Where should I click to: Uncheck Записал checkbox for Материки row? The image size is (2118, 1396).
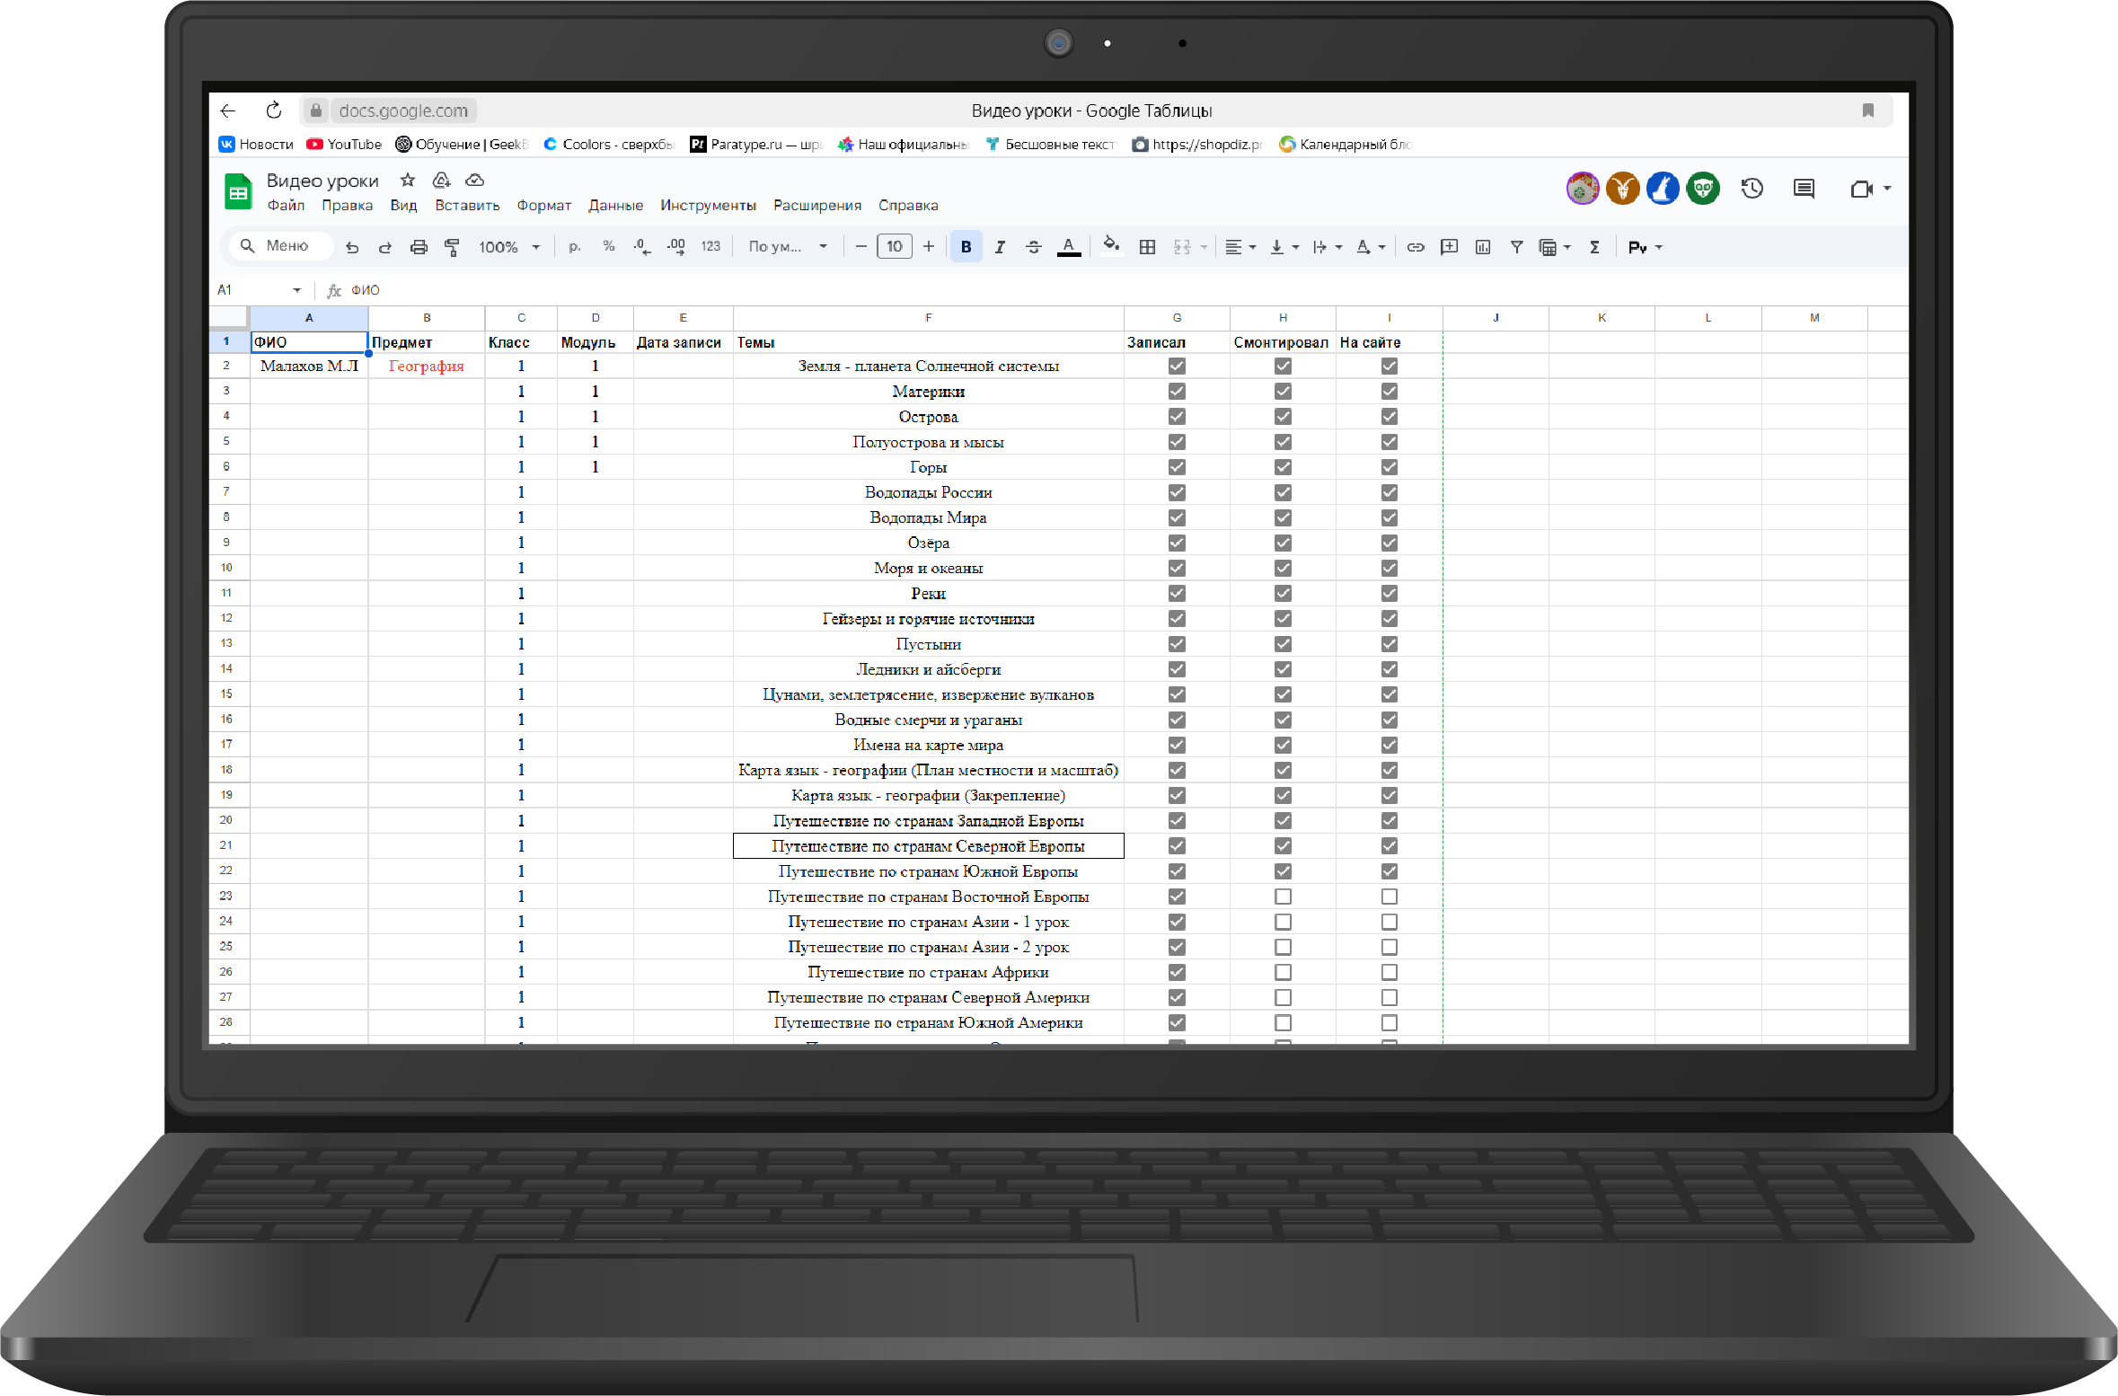point(1177,392)
